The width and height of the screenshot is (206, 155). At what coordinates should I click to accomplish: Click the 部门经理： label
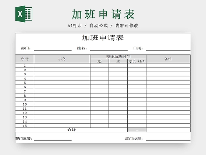click(134, 139)
